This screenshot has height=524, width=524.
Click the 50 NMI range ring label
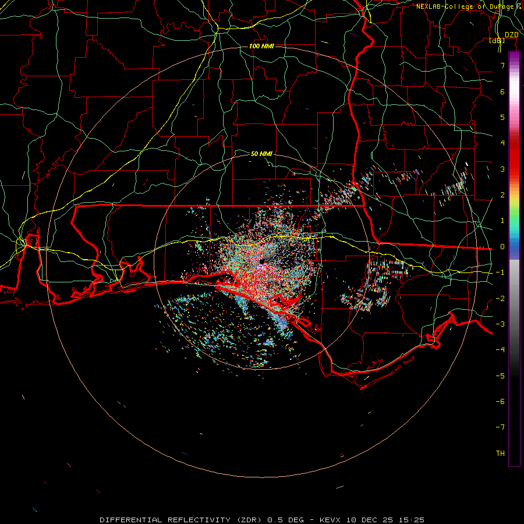coord(261,154)
